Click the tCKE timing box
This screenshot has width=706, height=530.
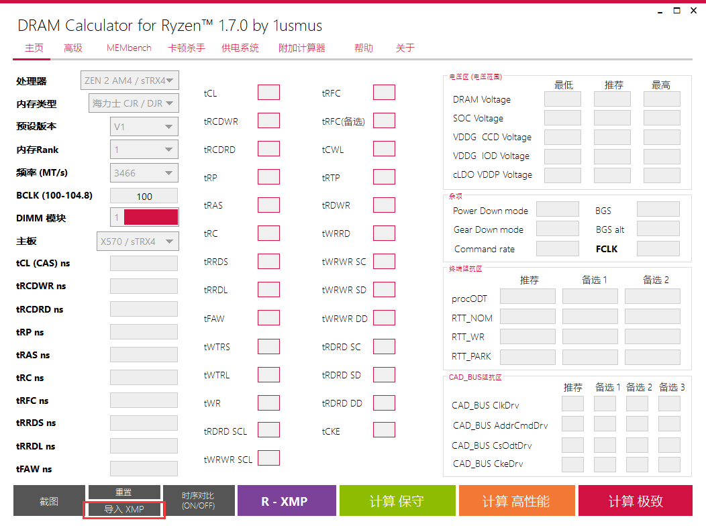point(384,430)
